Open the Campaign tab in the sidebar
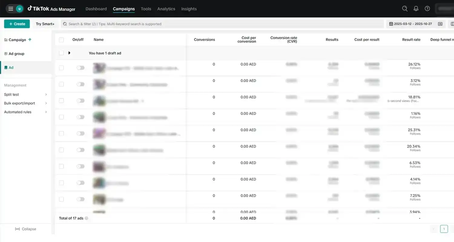 coord(17,40)
